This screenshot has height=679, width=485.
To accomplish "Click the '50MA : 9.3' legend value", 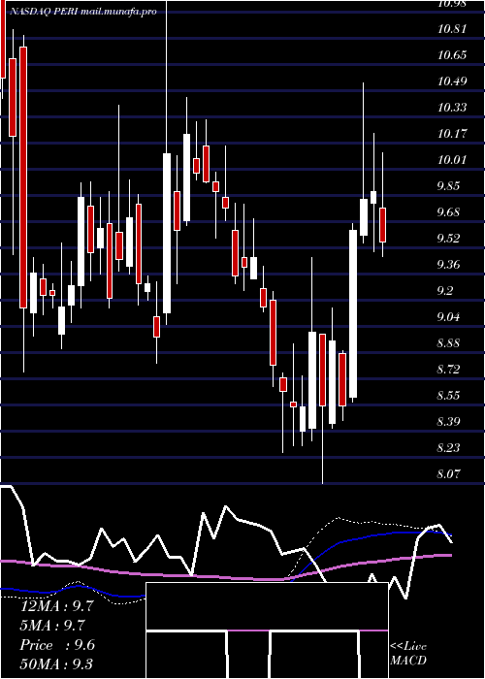I will pyautogui.click(x=56, y=664).
